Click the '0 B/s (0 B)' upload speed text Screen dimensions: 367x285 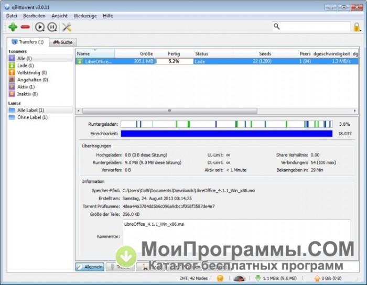[331, 278]
